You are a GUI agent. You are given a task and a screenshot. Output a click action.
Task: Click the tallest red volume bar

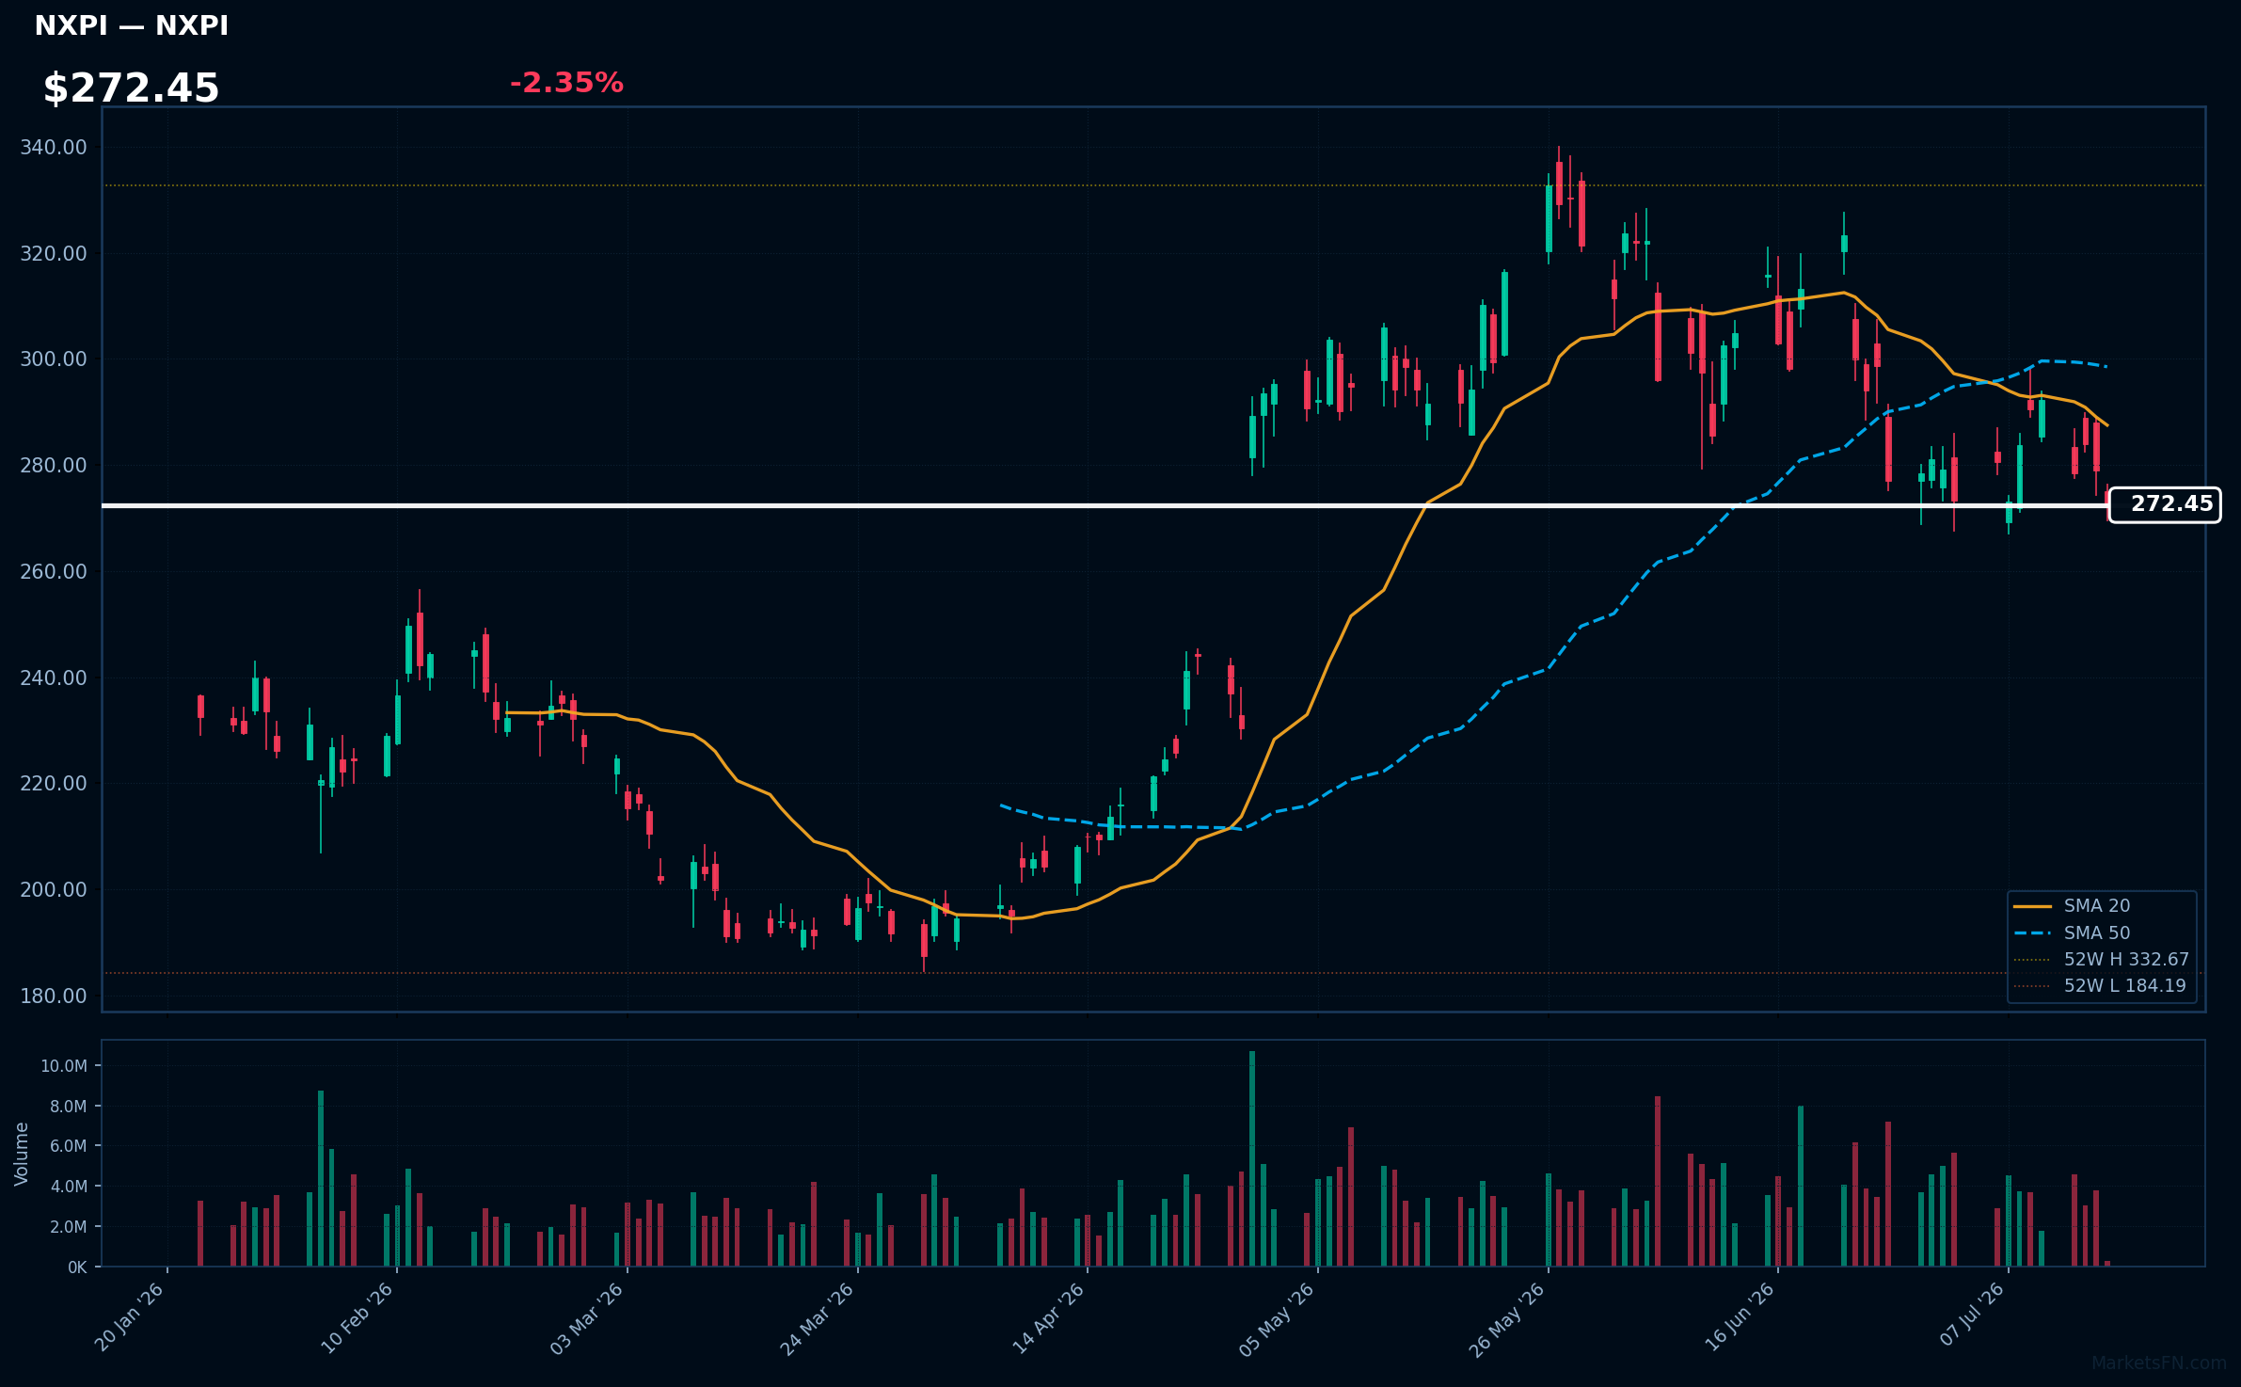(x=1658, y=1181)
